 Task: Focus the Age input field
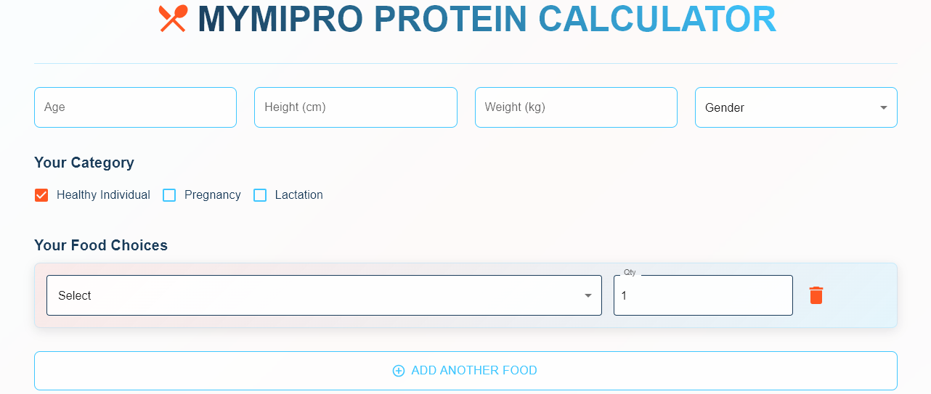point(135,107)
